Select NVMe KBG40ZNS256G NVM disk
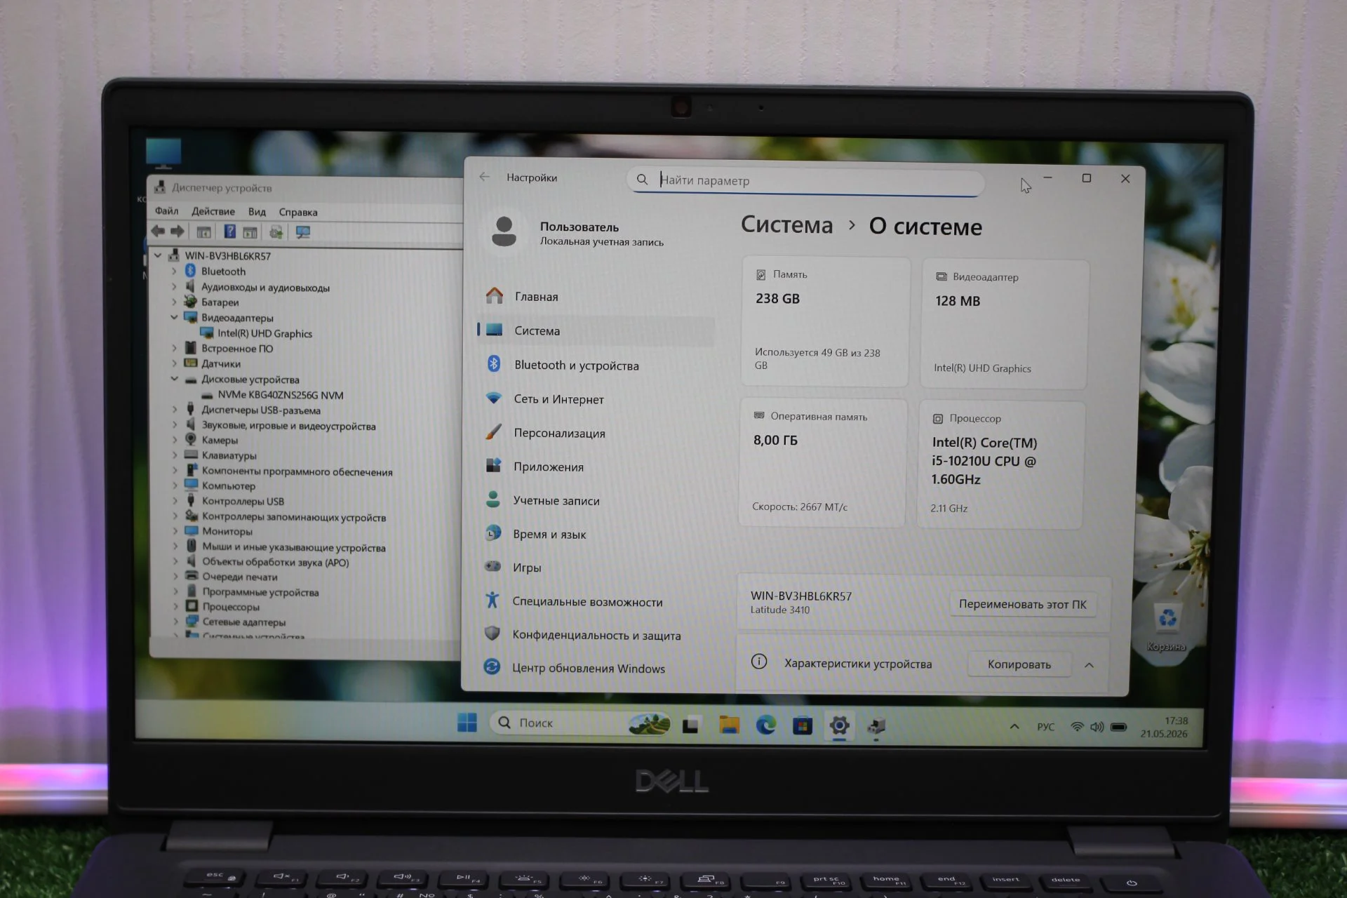This screenshot has width=1347, height=898. click(x=280, y=394)
